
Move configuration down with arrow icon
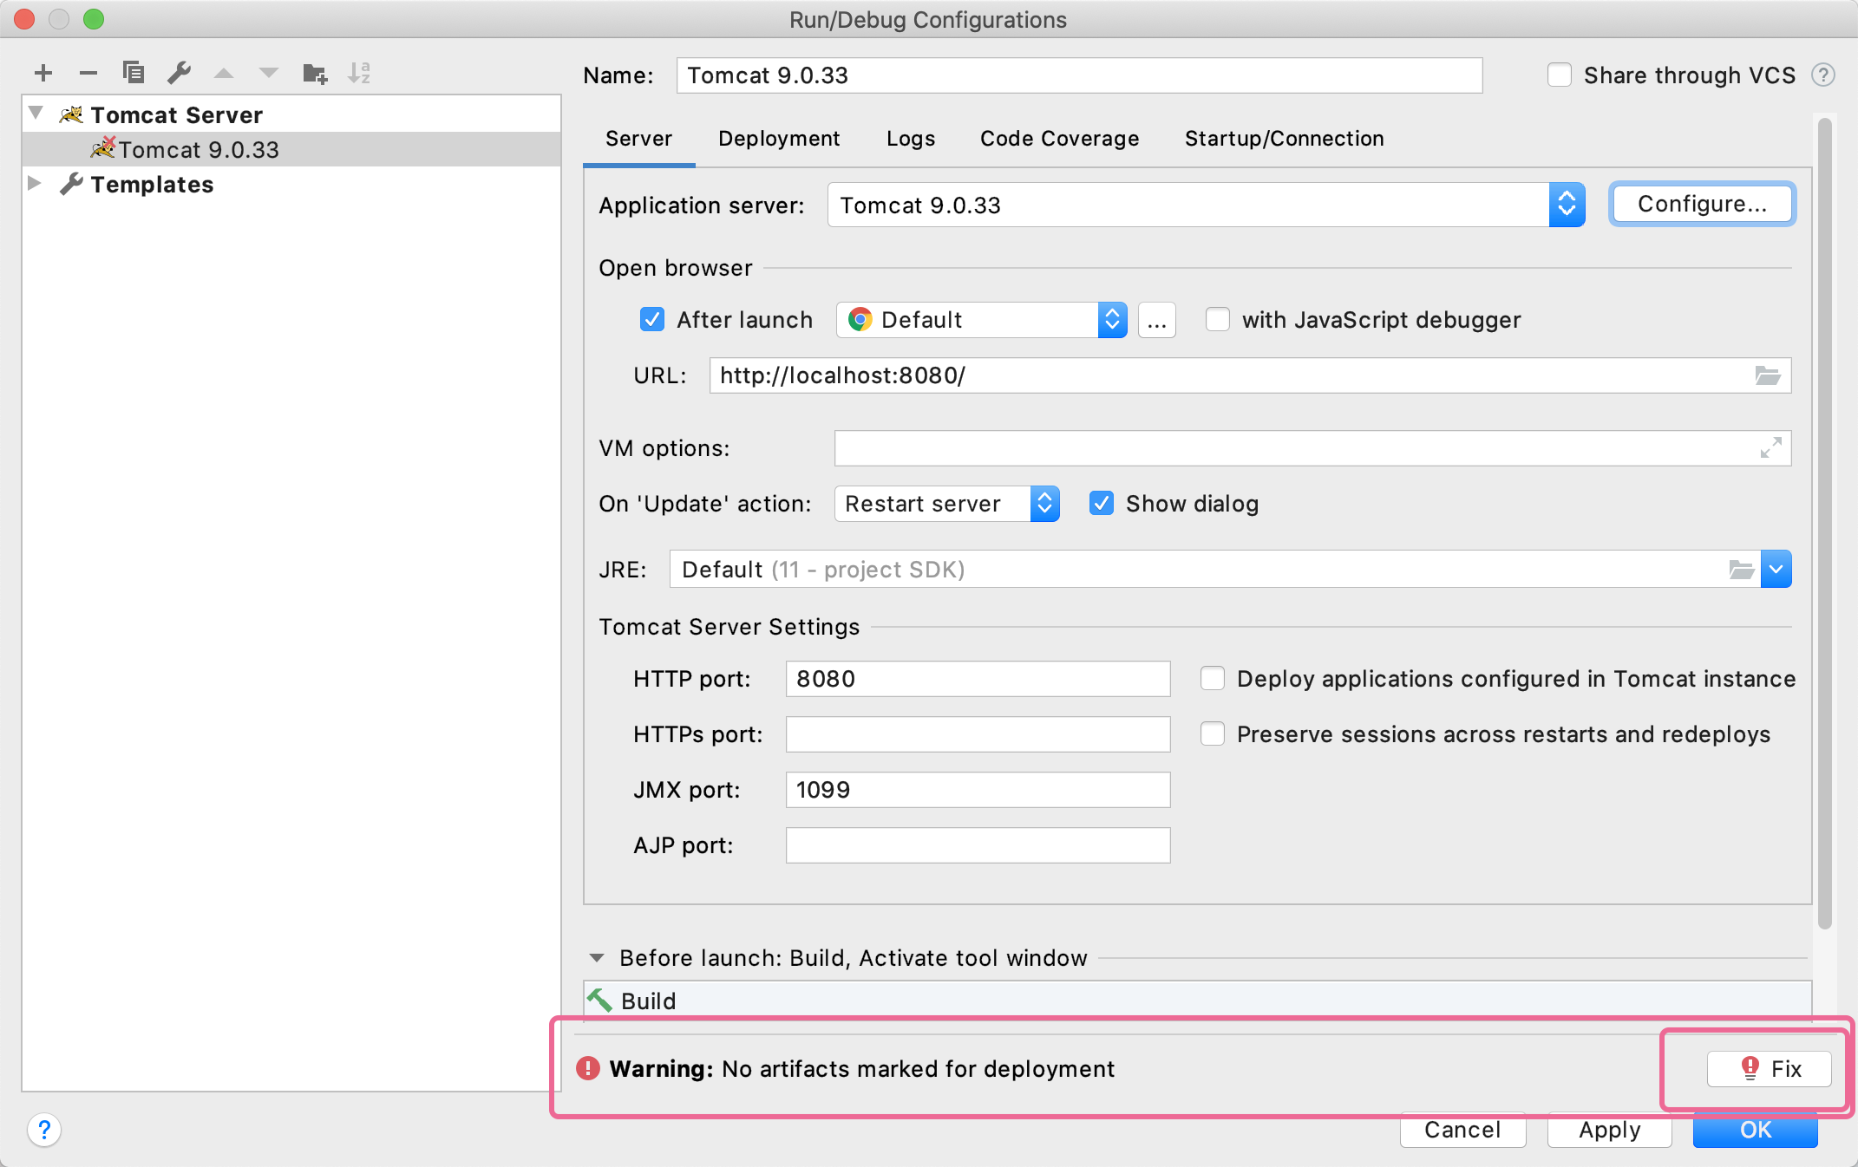269,73
